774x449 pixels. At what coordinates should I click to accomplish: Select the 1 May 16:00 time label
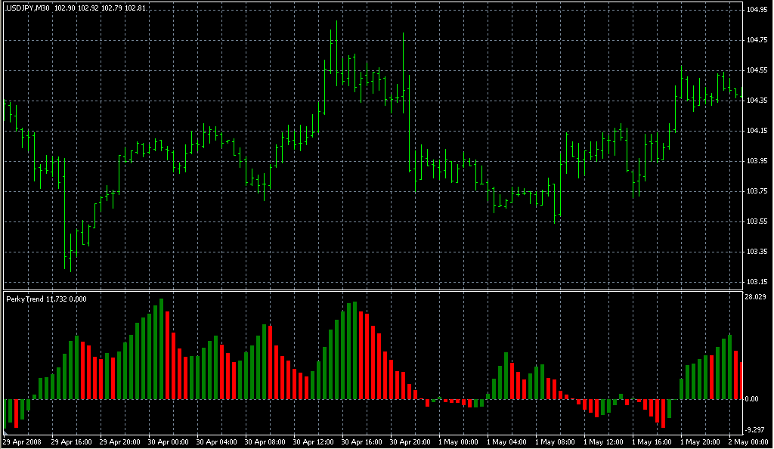[652, 441]
